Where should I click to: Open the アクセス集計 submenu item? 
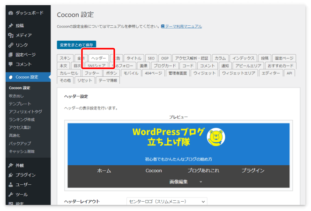(20, 127)
